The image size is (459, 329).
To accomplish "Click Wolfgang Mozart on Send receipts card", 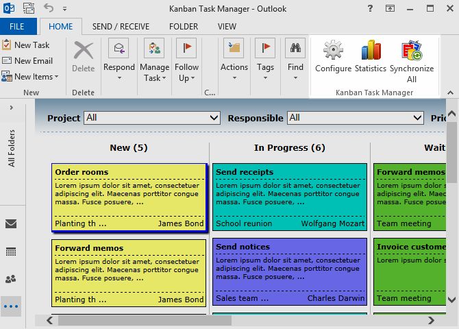I will [x=333, y=223].
